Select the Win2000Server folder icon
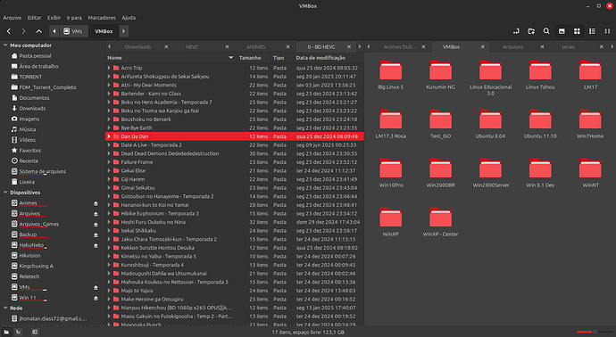 click(x=490, y=168)
